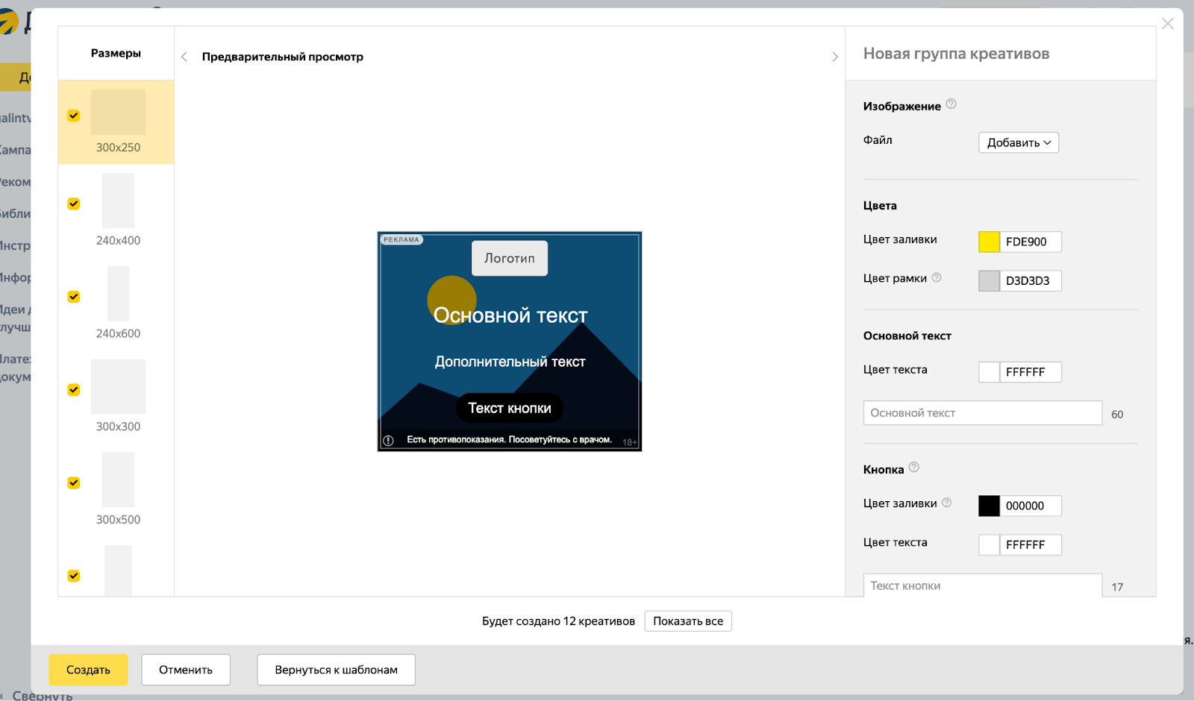The image size is (1194, 701).
Task: Go to next preview with right arrow
Action: point(834,57)
